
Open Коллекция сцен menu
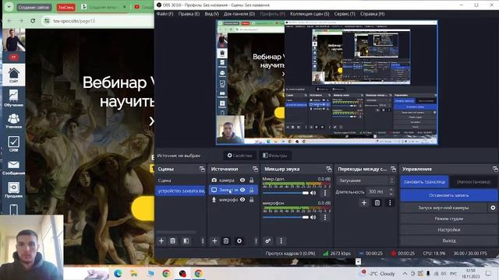(310, 14)
